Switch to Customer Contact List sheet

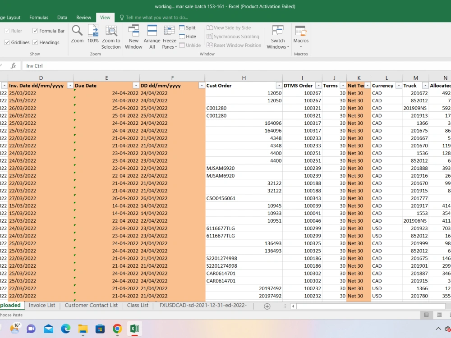click(x=91, y=305)
